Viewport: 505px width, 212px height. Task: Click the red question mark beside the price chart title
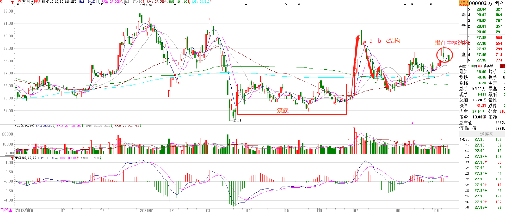click(13, 2)
